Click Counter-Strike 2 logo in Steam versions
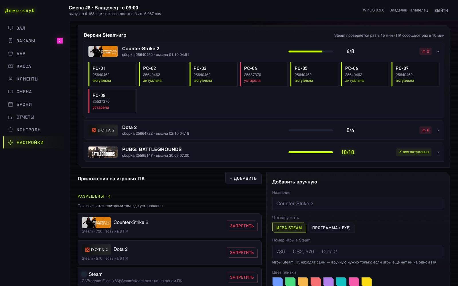This screenshot has height=286, width=458. 103,51
